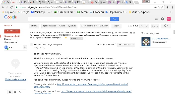175x94 pixels.
Task: Click the Назад back button
Action: click(34, 26)
